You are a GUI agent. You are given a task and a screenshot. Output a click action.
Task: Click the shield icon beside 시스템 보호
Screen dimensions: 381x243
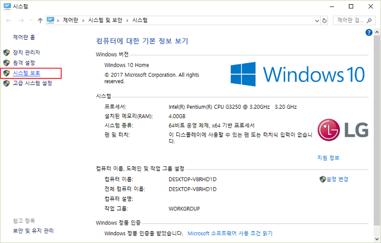[x=7, y=73]
